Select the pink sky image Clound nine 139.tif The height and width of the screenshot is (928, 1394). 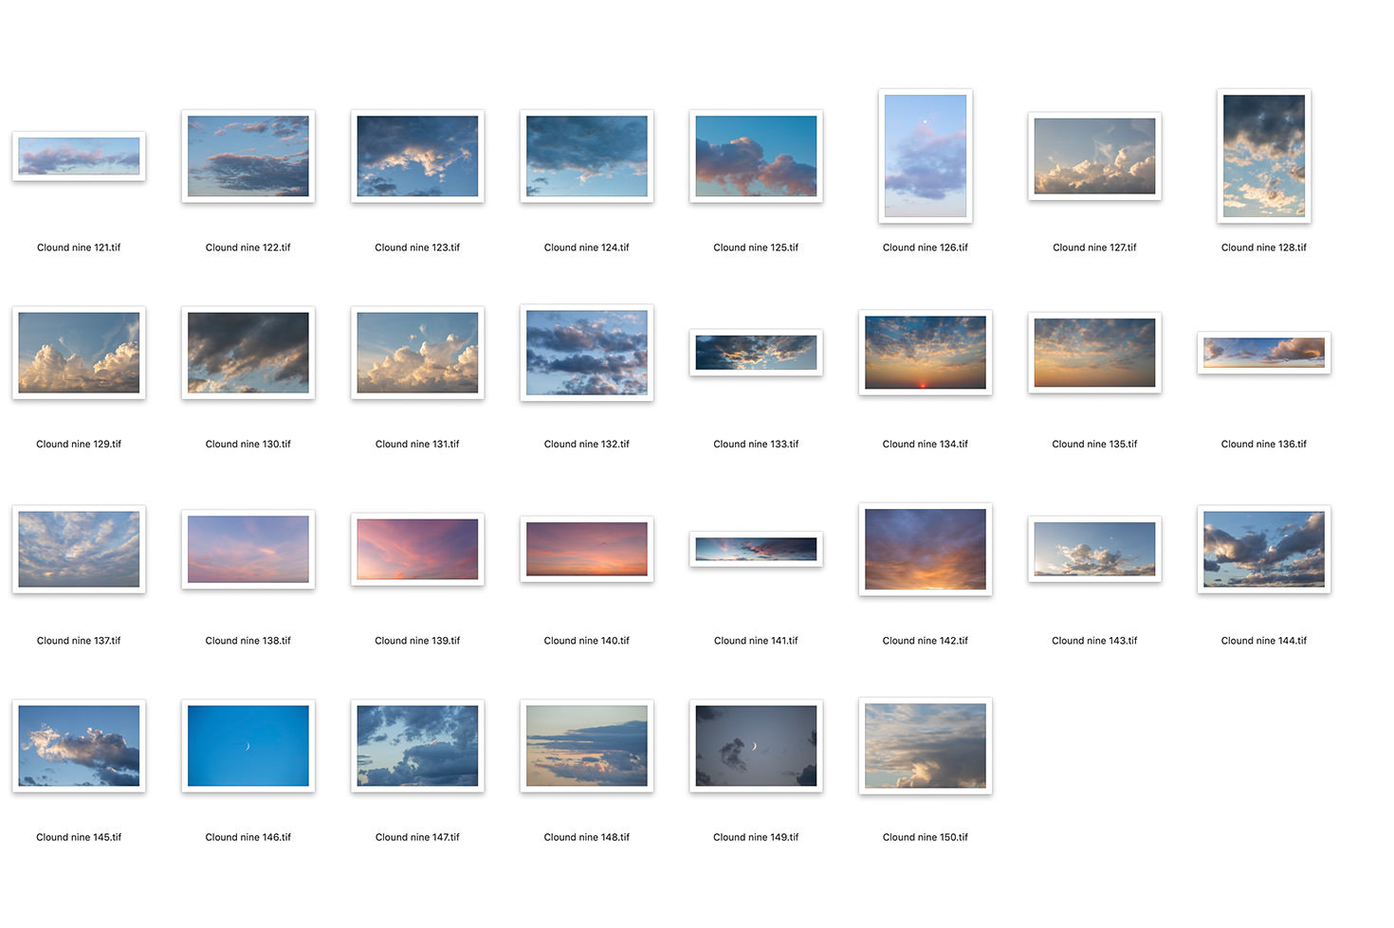pyautogui.click(x=417, y=550)
